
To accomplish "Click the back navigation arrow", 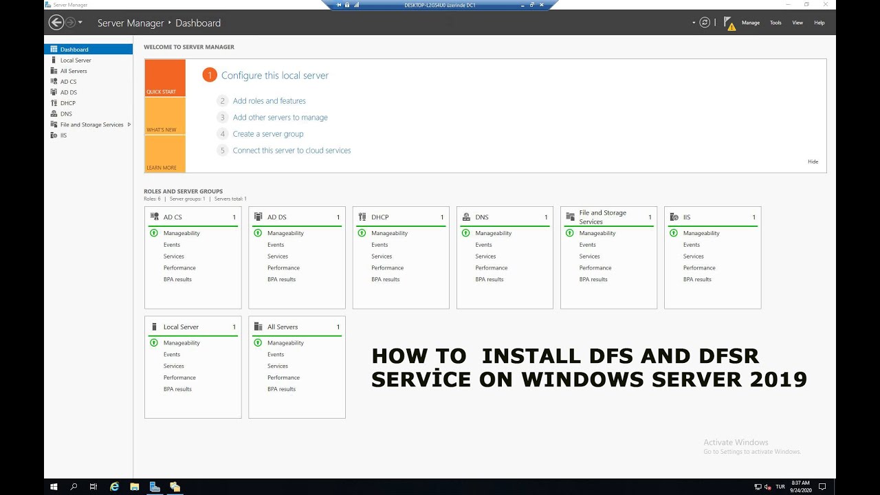I will tap(56, 23).
